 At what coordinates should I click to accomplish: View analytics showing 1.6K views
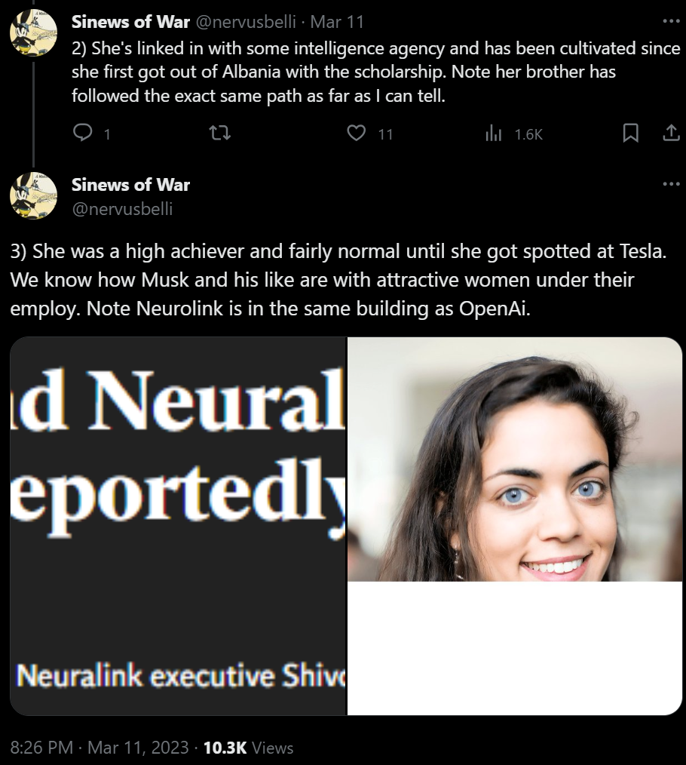coord(494,133)
